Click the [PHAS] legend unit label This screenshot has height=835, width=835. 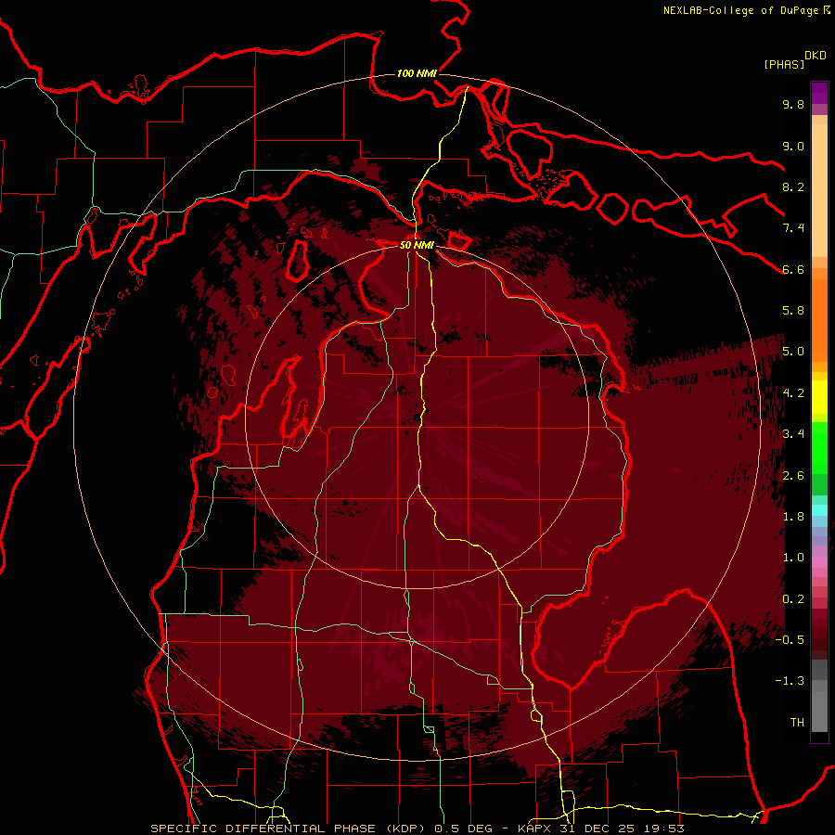[x=784, y=64]
